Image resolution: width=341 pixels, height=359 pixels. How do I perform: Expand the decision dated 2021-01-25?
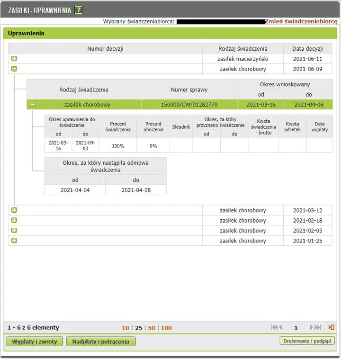point(14,241)
